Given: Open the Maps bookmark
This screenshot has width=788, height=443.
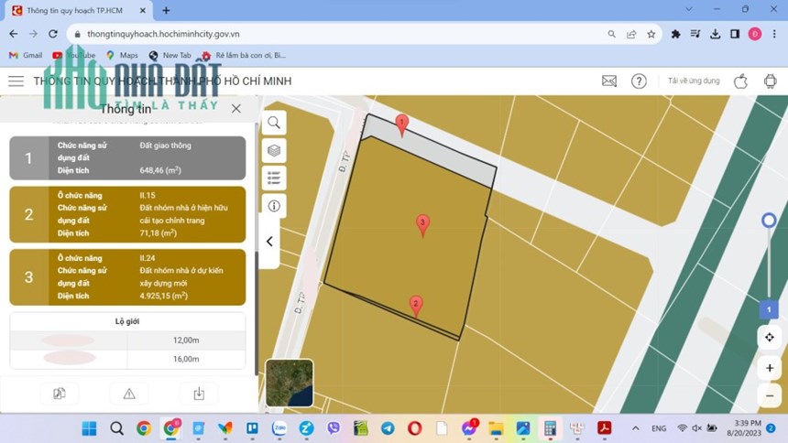Looking at the screenshot, I should click(122, 55).
